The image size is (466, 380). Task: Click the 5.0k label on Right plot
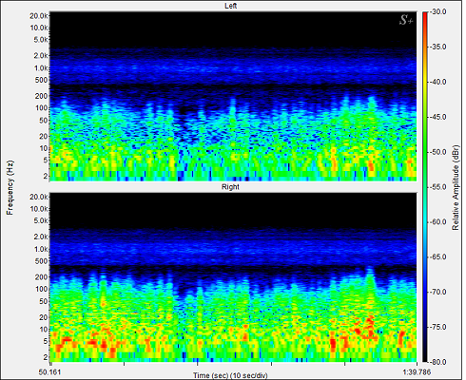[41, 220]
